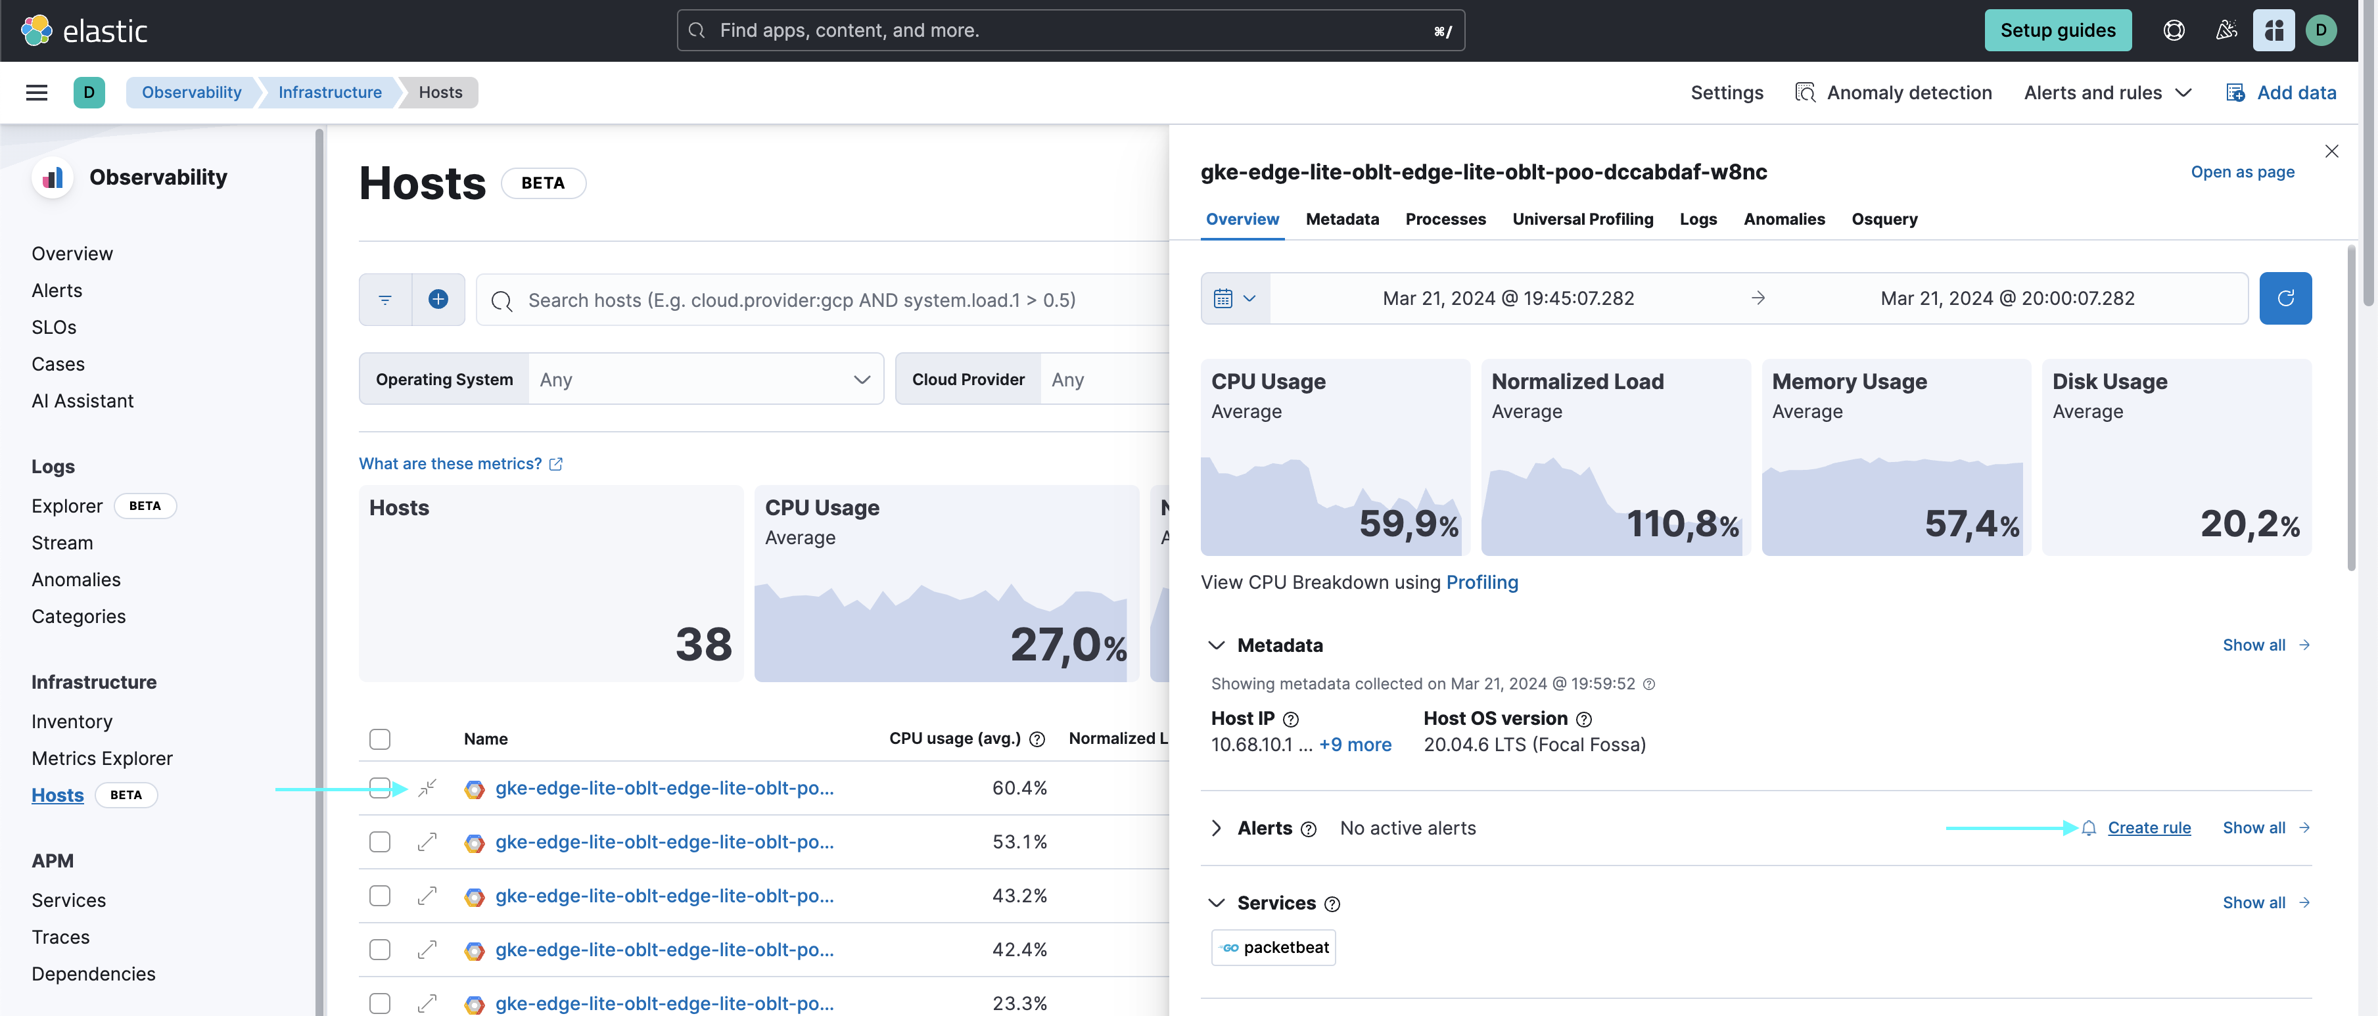Click +9 more host IPs
The height and width of the screenshot is (1016, 2378).
1354,745
